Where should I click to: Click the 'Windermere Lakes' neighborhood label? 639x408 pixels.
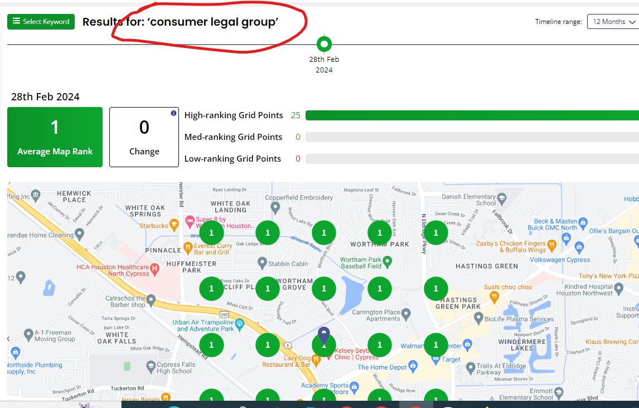click(522, 345)
